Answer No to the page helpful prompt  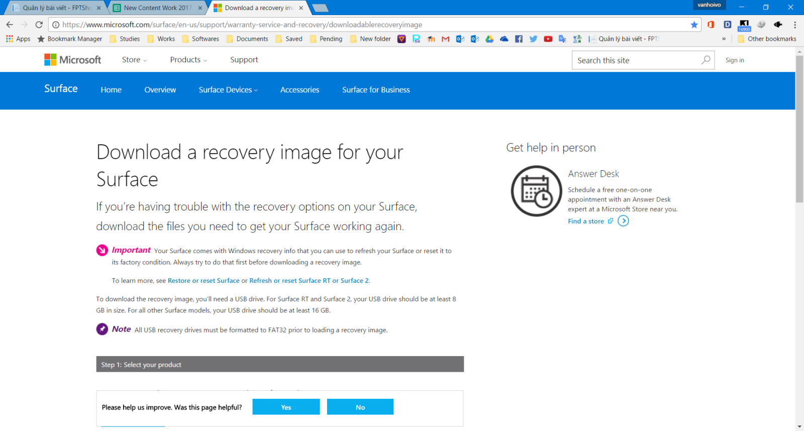(x=360, y=407)
